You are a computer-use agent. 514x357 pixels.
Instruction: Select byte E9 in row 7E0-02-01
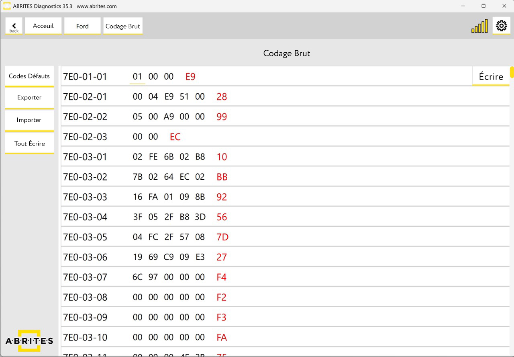click(x=169, y=96)
